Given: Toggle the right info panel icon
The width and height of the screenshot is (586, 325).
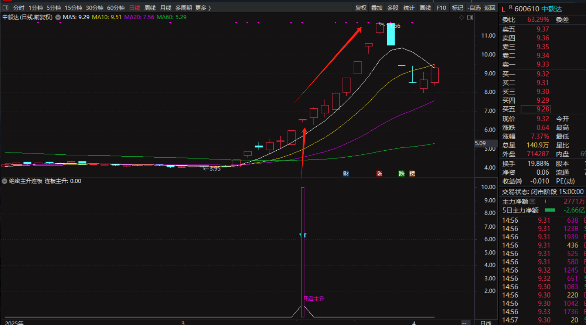Looking at the screenshot, I should pos(470,17).
